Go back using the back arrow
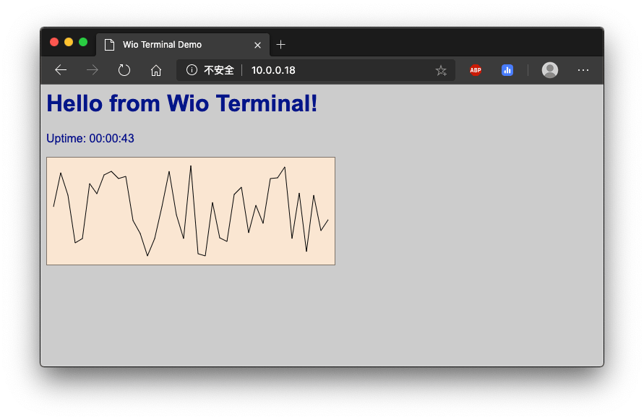Image resolution: width=644 pixels, height=420 pixels. click(61, 70)
